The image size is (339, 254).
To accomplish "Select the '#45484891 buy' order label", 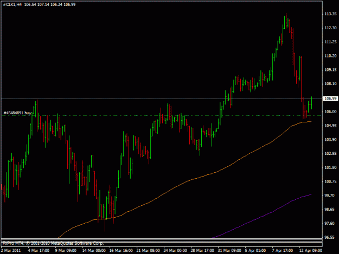I will click(17, 113).
